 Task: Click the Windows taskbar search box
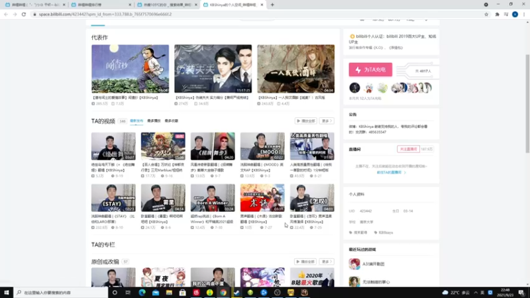pos(61,293)
